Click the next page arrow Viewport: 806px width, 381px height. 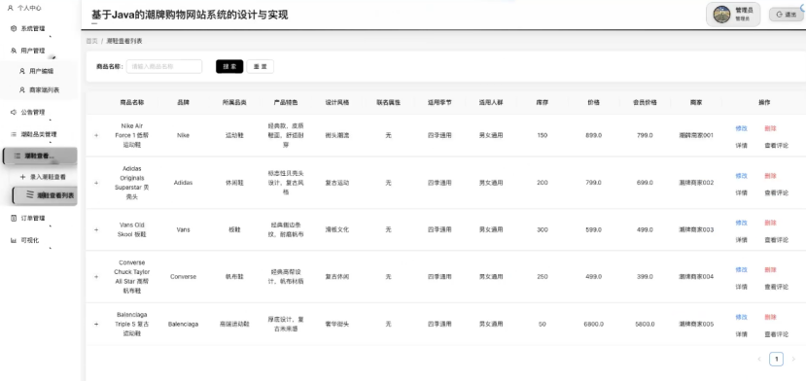793,359
